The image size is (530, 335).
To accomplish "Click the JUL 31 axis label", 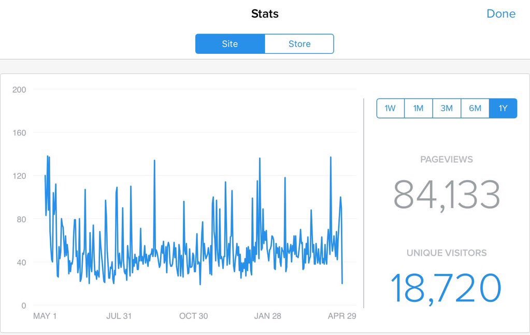I will click(119, 316).
